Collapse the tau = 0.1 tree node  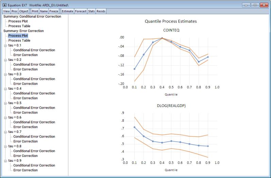pos(5,46)
